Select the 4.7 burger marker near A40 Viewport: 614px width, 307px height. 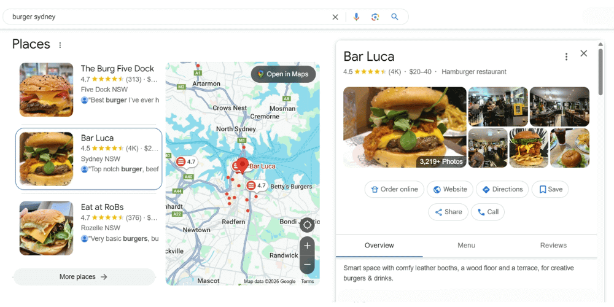coord(186,161)
